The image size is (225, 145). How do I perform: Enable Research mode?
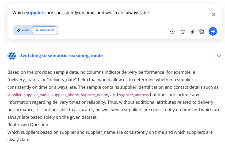click(x=45, y=30)
